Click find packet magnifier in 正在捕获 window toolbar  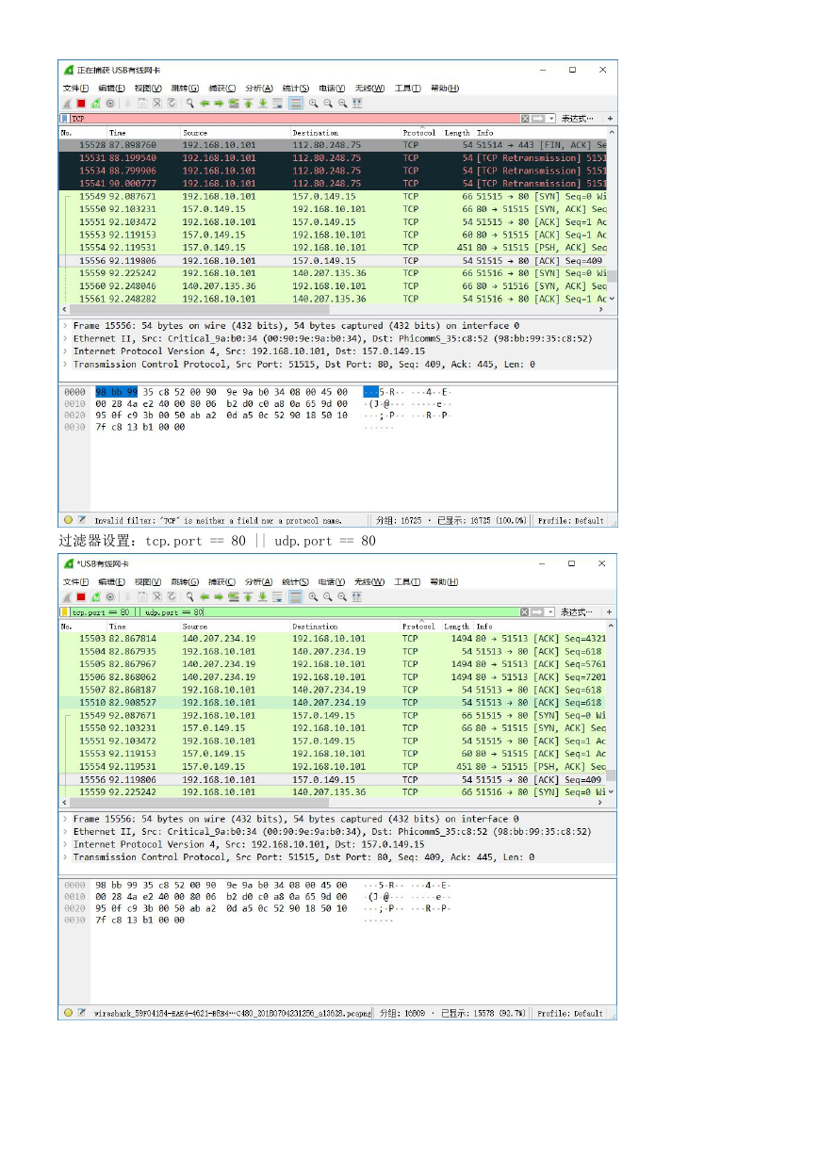click(190, 103)
